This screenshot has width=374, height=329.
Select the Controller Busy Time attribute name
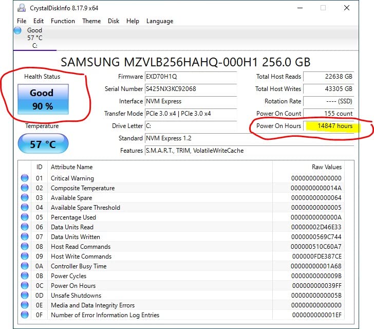tap(79, 266)
